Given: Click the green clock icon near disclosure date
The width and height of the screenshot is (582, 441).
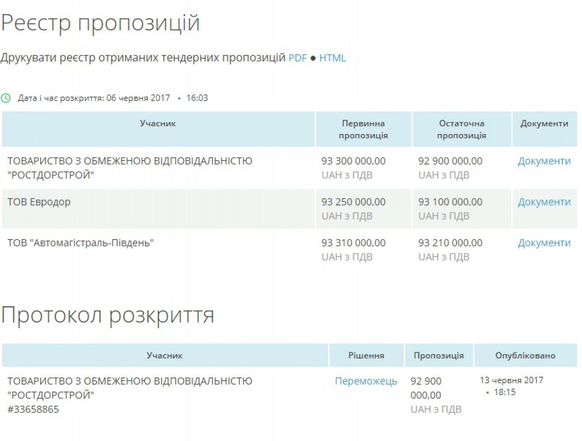Looking at the screenshot, I should pos(6,98).
